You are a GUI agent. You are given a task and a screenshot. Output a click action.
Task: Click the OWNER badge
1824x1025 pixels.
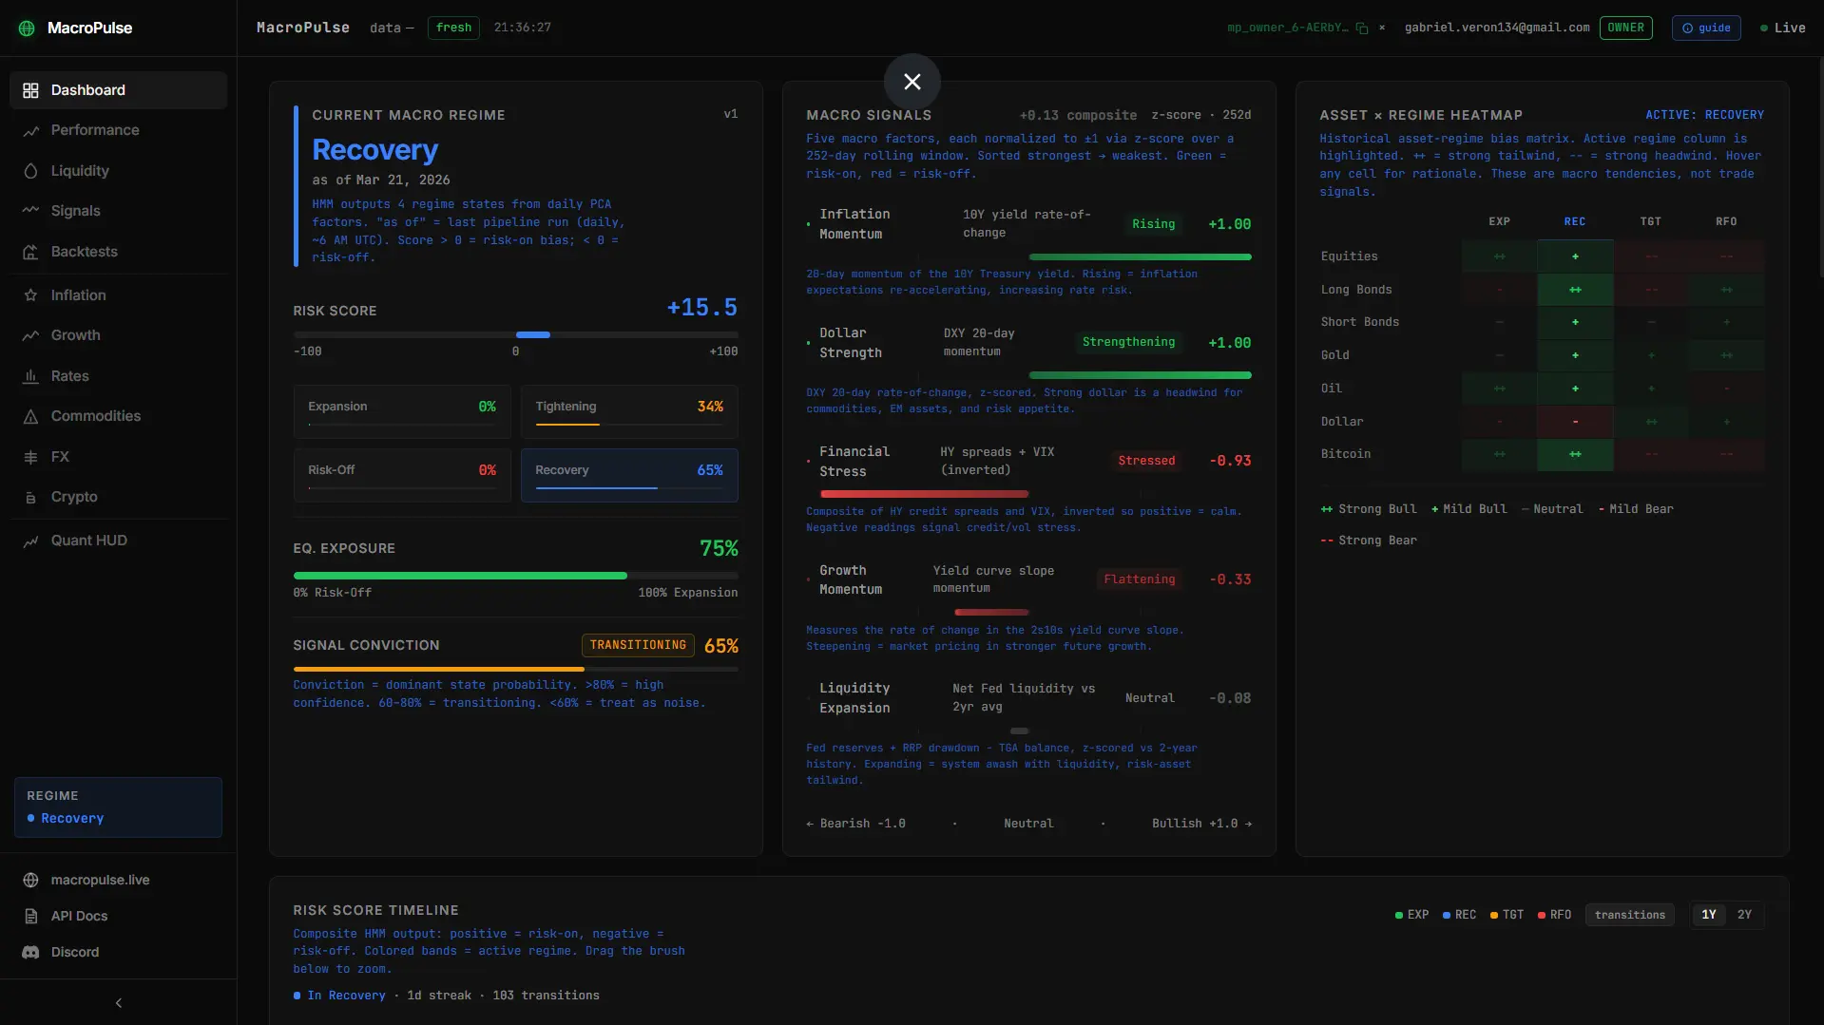(1625, 28)
